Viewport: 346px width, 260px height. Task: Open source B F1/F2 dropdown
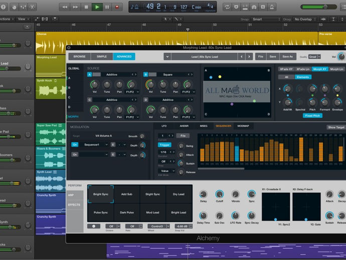point(188,92)
